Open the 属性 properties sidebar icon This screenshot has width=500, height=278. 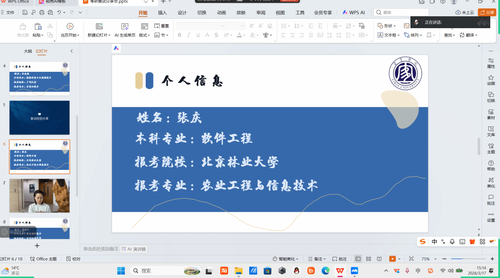pos(491,63)
